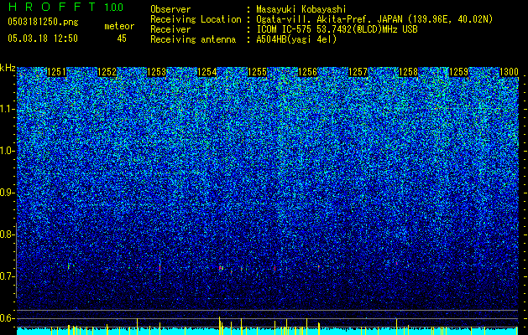Click the date stamp 05.03.18 12:50

pos(43,39)
